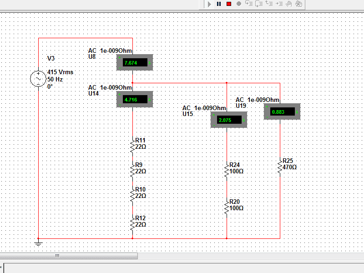The height and width of the screenshot is (273, 364).
Task: Select ammeter U15 showing 2.075
Action: pos(229,120)
